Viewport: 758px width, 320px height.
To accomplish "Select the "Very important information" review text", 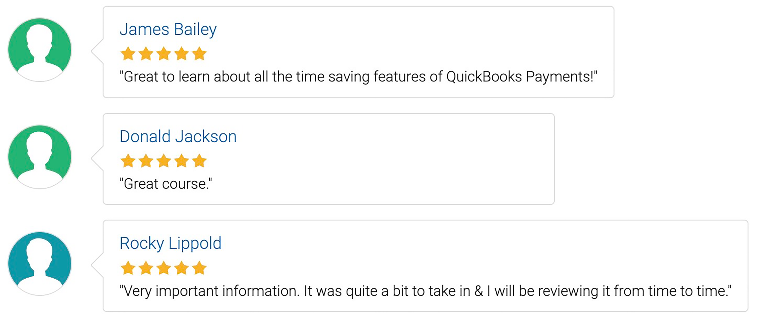I will coord(425,291).
